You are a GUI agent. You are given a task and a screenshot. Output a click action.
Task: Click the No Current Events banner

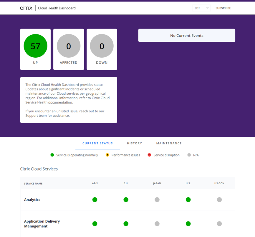click(x=187, y=36)
